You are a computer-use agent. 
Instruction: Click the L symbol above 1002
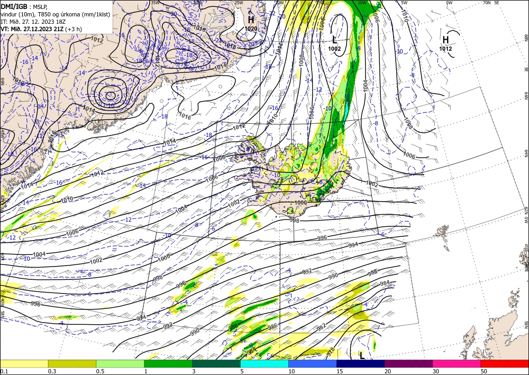(x=334, y=40)
